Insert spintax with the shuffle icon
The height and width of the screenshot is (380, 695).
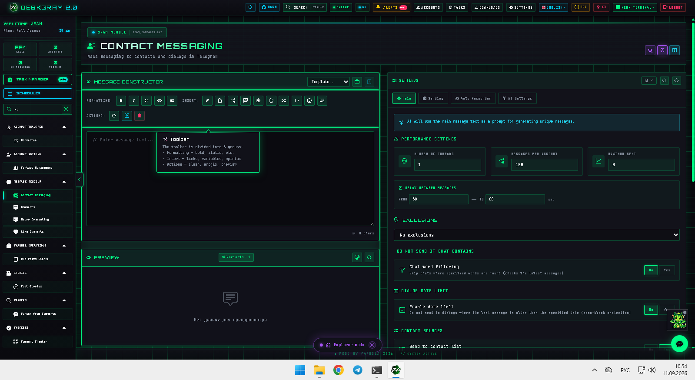pyautogui.click(x=284, y=100)
